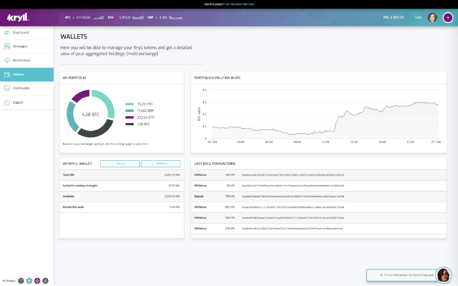
Task: Click the XRP mini sparkline chart
Action: (176, 18)
